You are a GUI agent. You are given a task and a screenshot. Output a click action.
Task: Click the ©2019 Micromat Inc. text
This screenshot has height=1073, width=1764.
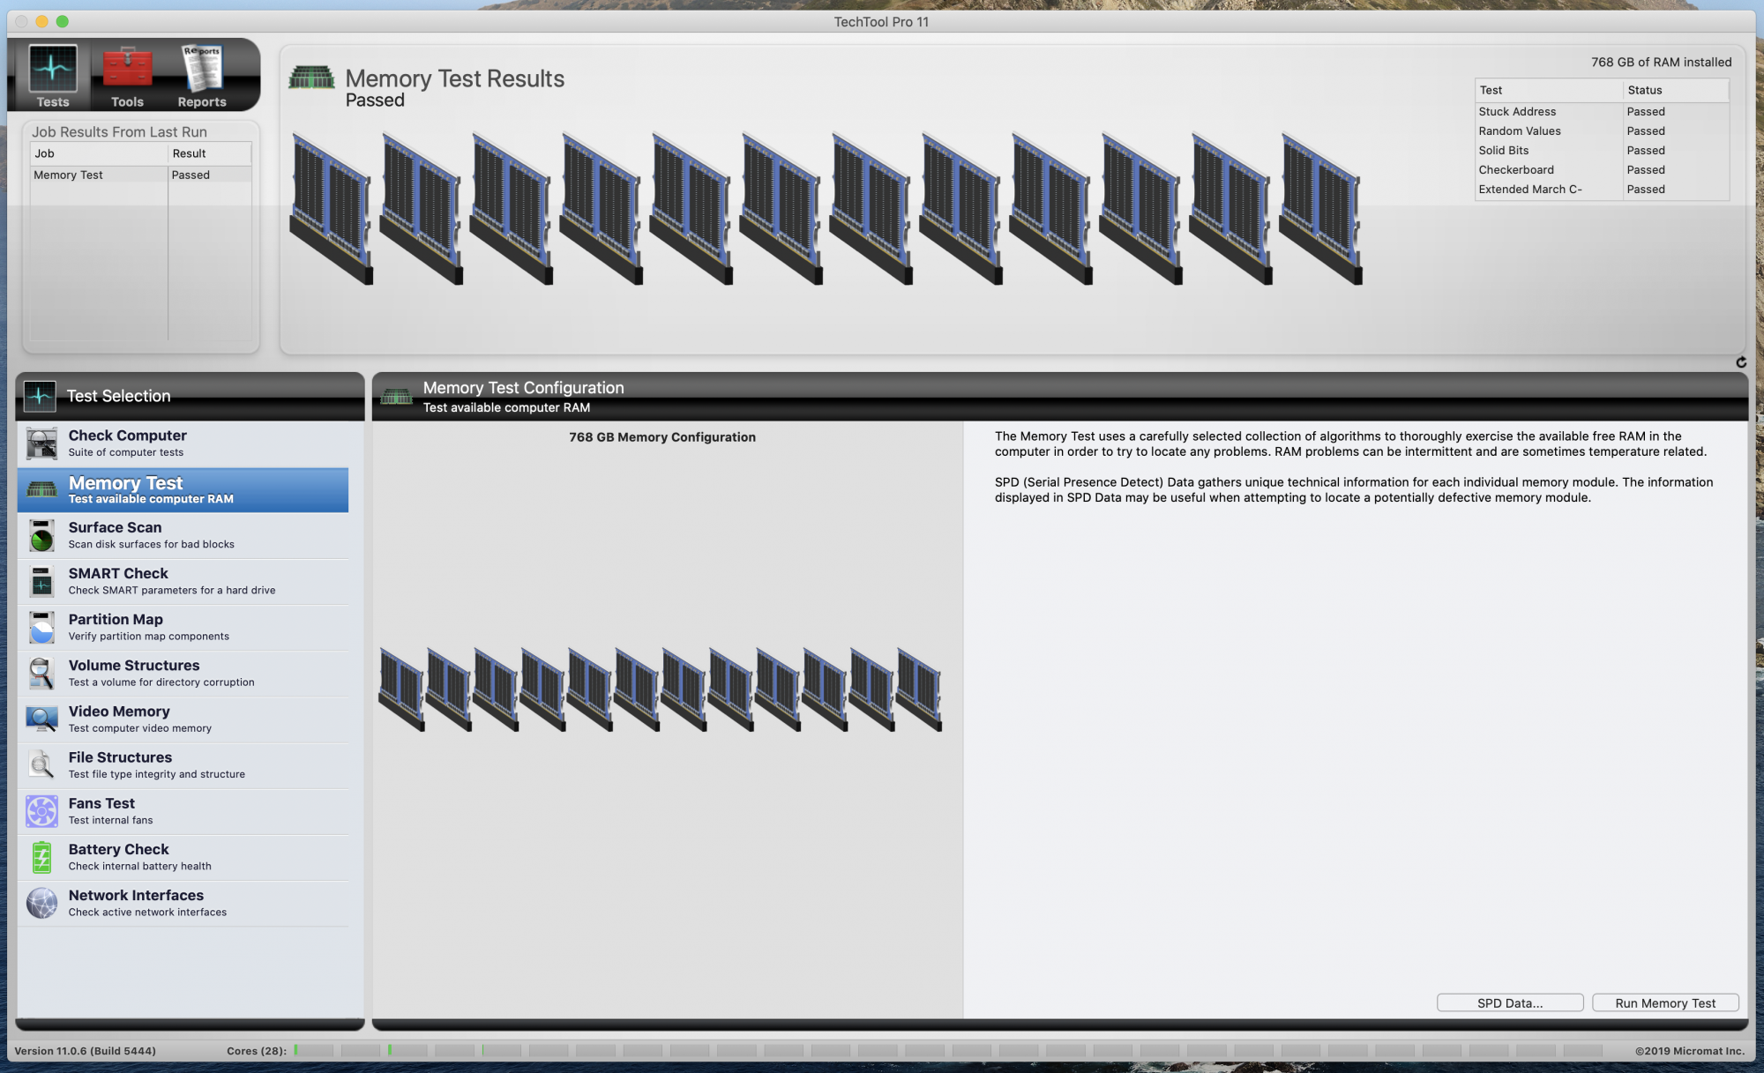[1689, 1051]
